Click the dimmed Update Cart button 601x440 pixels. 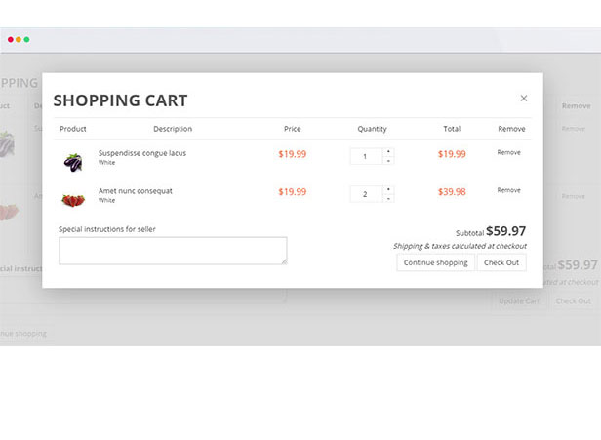(518, 300)
